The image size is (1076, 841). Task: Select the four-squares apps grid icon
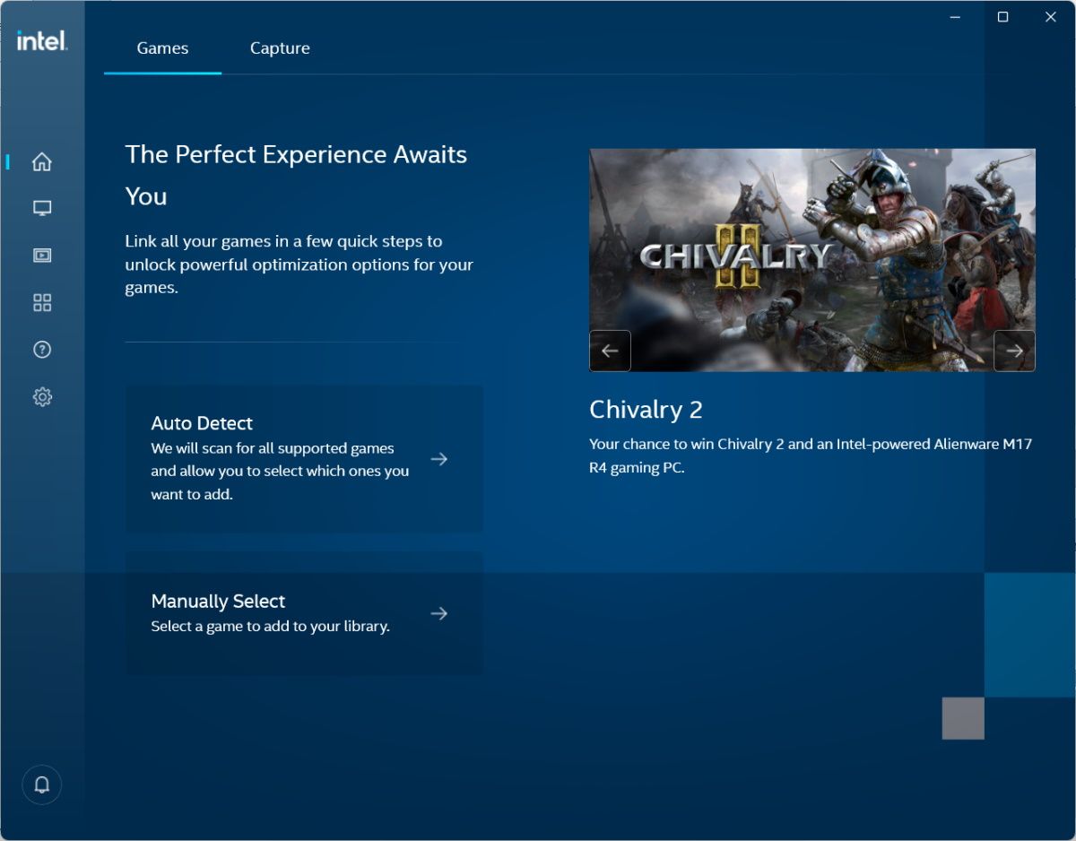[x=42, y=302]
